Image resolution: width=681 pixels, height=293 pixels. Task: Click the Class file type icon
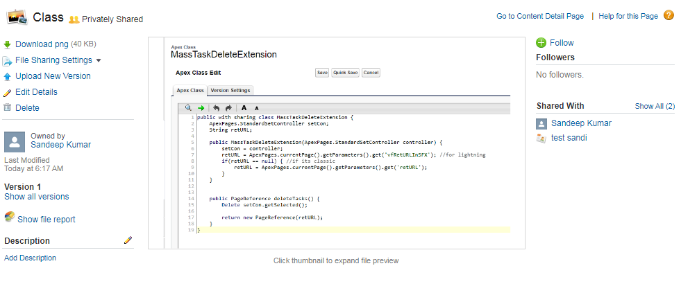16,17
